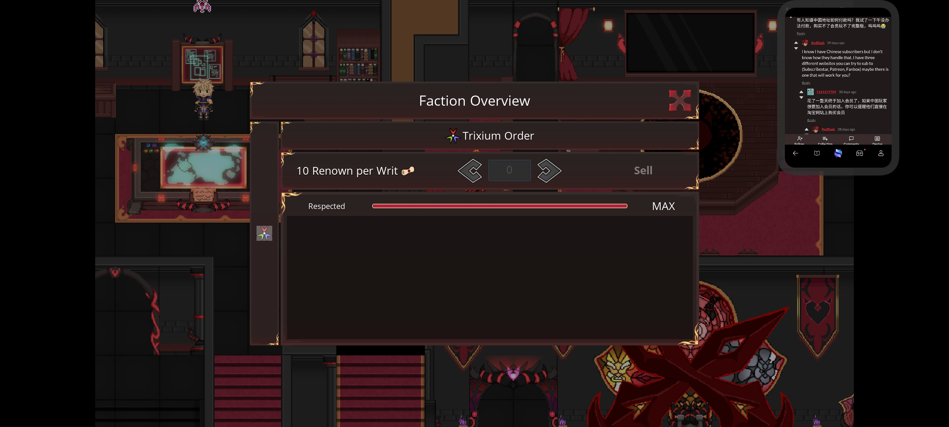Decrease writ amount with left arrow
This screenshot has height=427, width=949.
point(470,170)
